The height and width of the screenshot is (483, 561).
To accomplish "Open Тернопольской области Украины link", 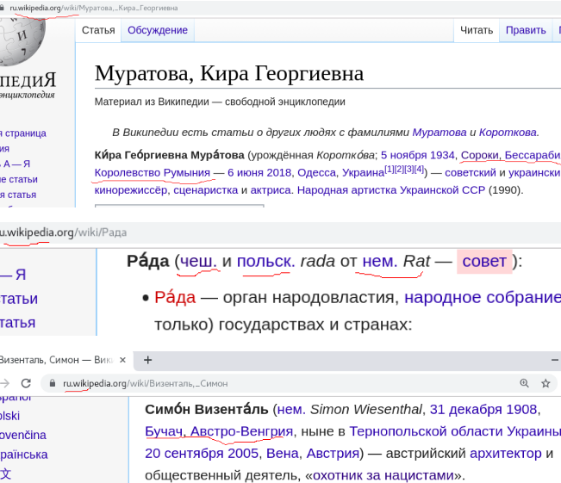I will [455, 431].
